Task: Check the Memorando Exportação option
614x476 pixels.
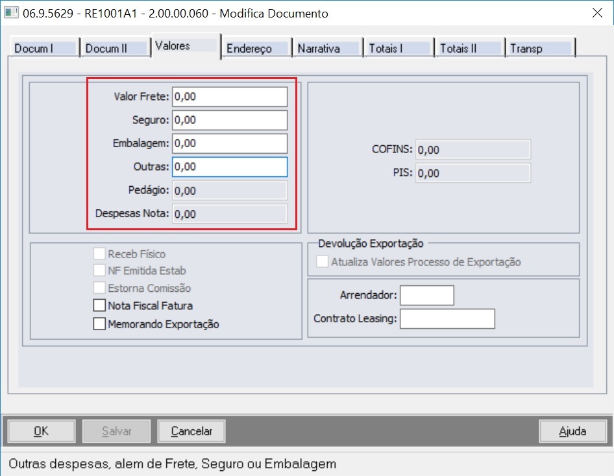Action: [99, 324]
